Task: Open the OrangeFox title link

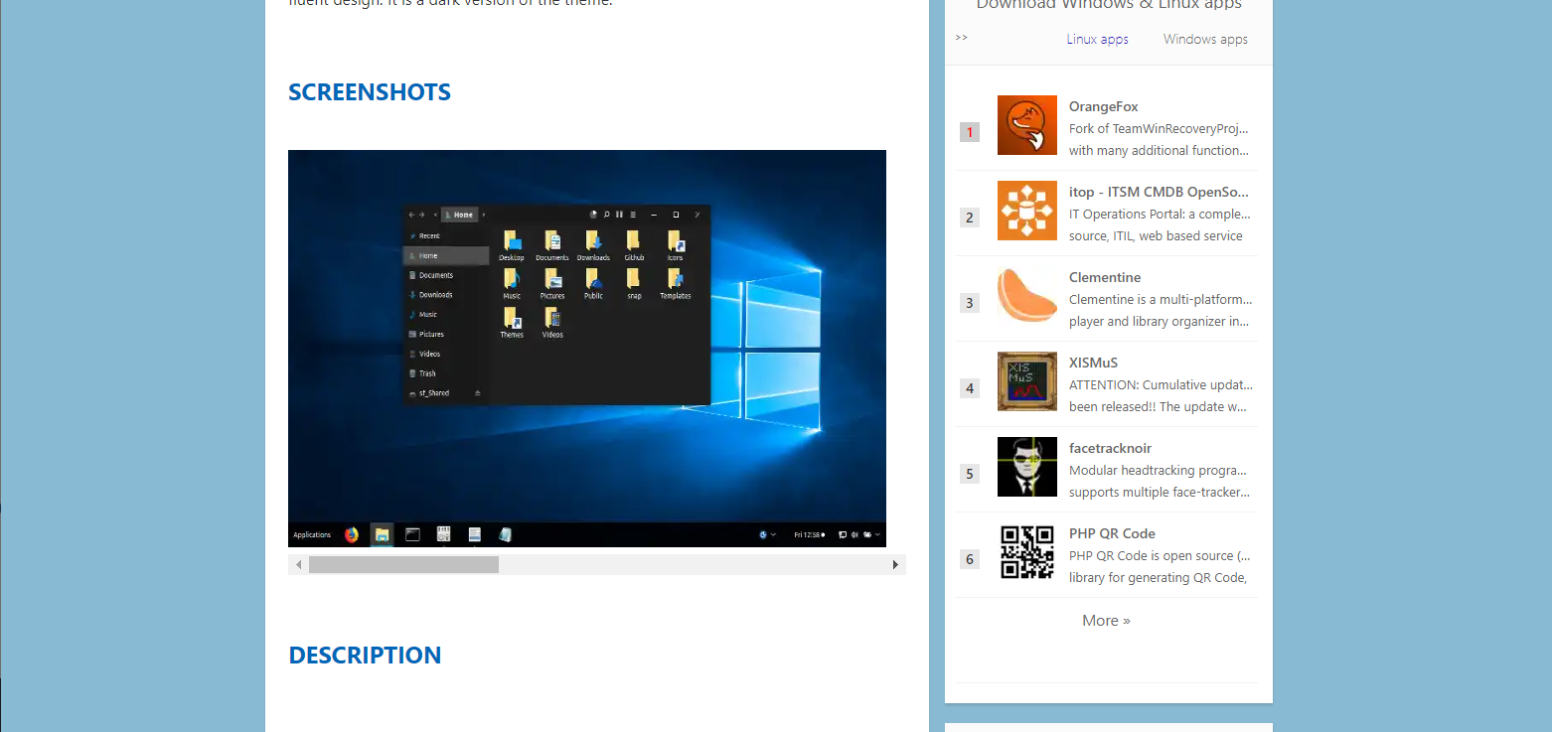Action: (1104, 106)
